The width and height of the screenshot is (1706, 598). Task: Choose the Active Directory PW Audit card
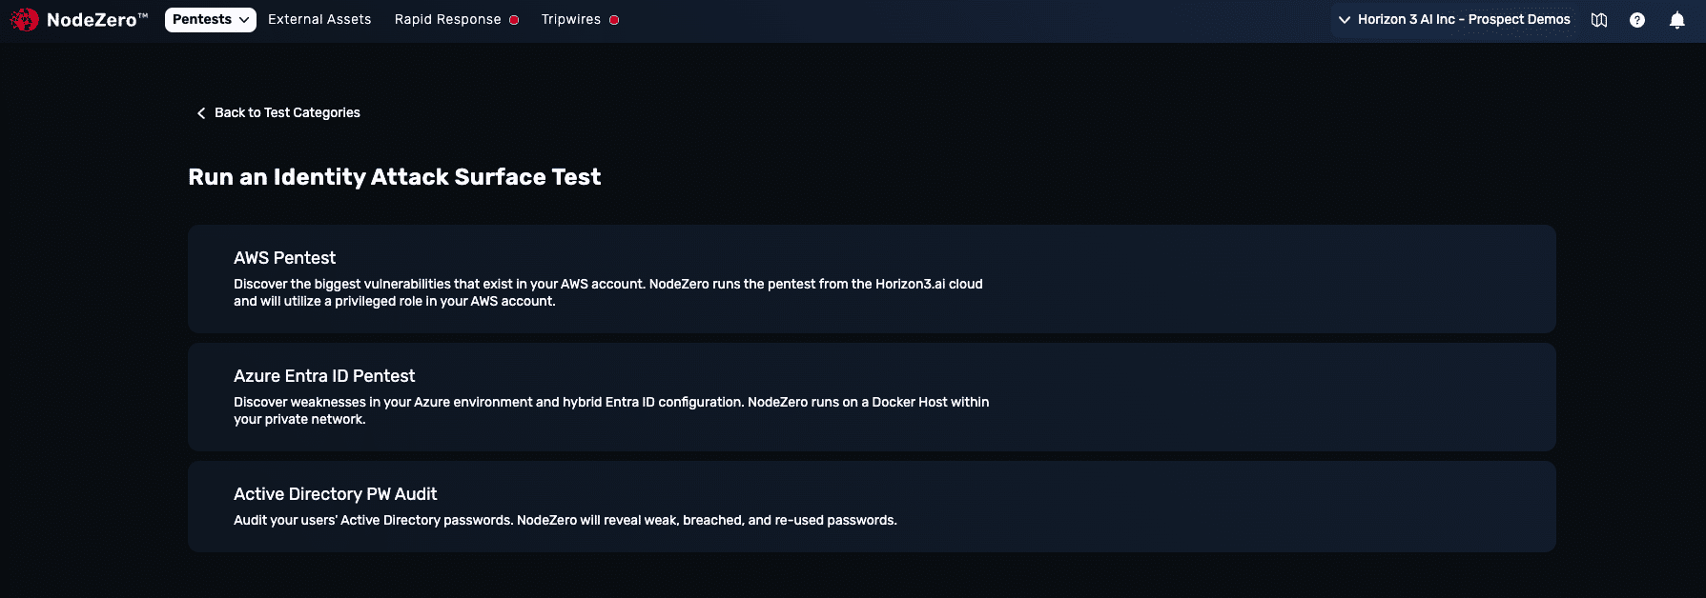872,507
